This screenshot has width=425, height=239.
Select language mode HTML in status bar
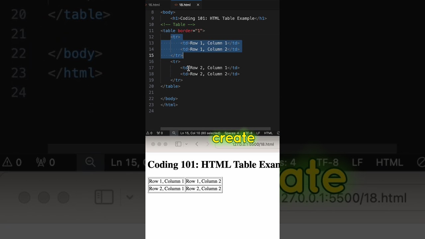tap(268, 133)
